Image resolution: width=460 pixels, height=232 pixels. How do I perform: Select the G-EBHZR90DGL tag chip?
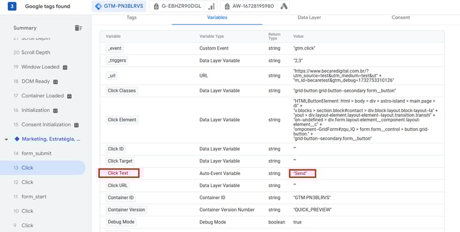click(x=183, y=6)
